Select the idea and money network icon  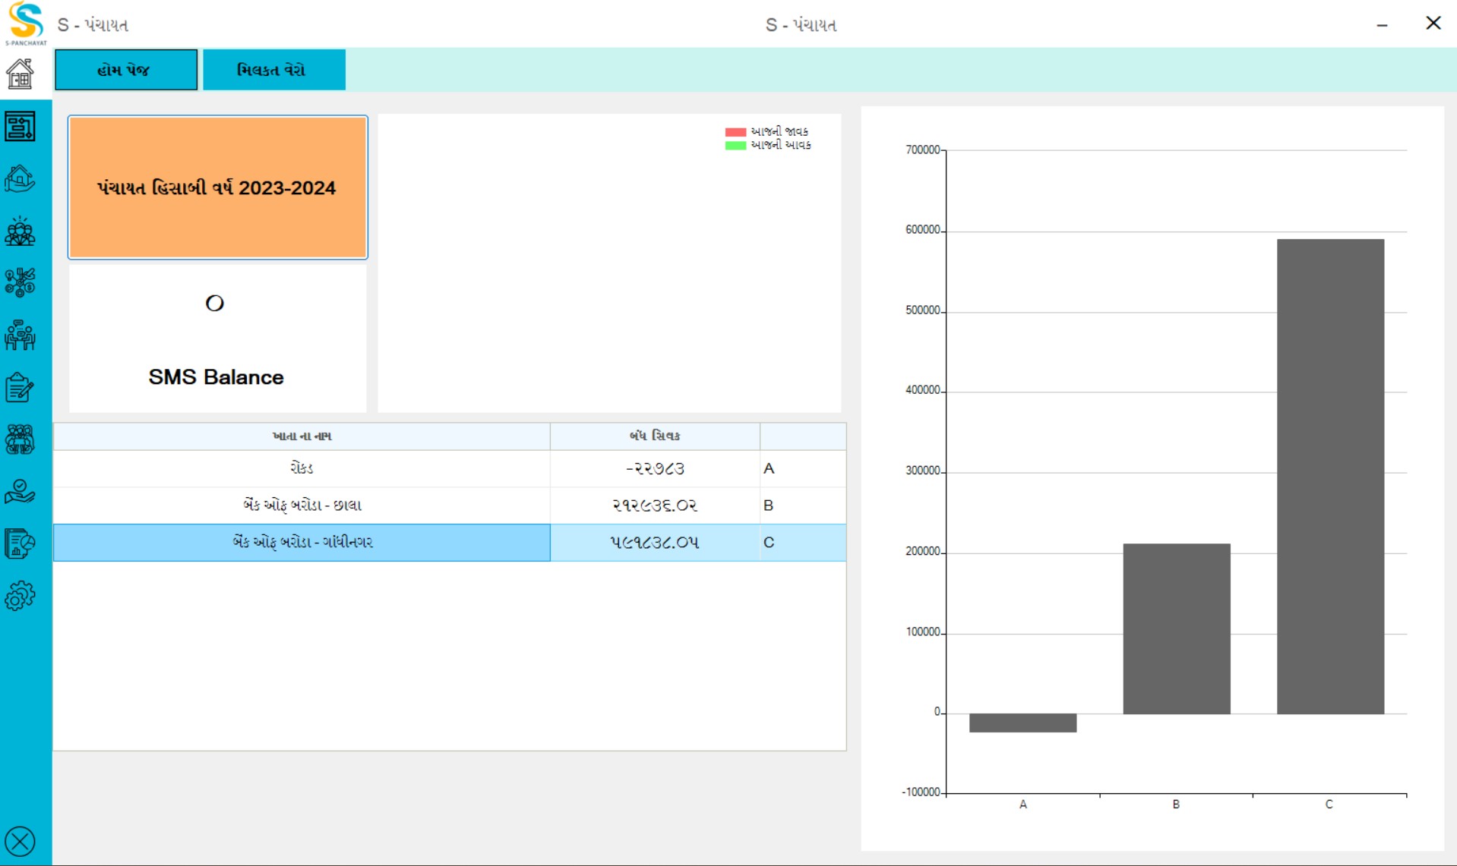20,283
